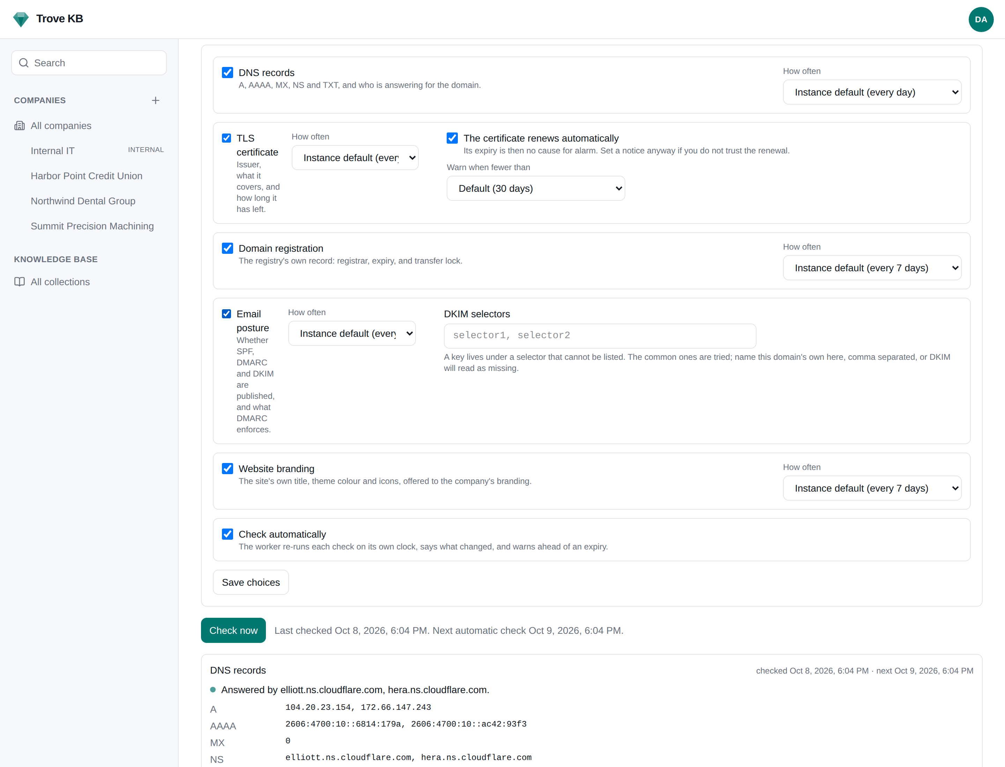Image resolution: width=1005 pixels, height=767 pixels.
Task: Select Northwind Dental Group
Action: 89,201
